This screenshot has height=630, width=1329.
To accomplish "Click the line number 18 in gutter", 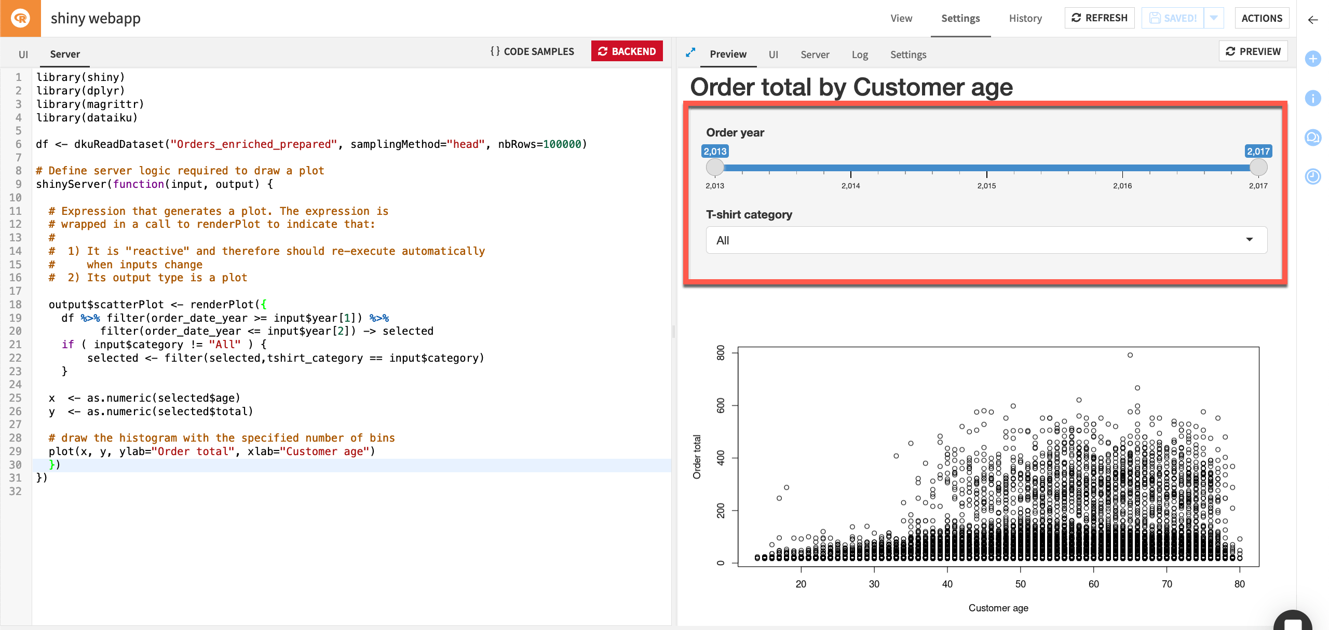I will (x=16, y=305).
